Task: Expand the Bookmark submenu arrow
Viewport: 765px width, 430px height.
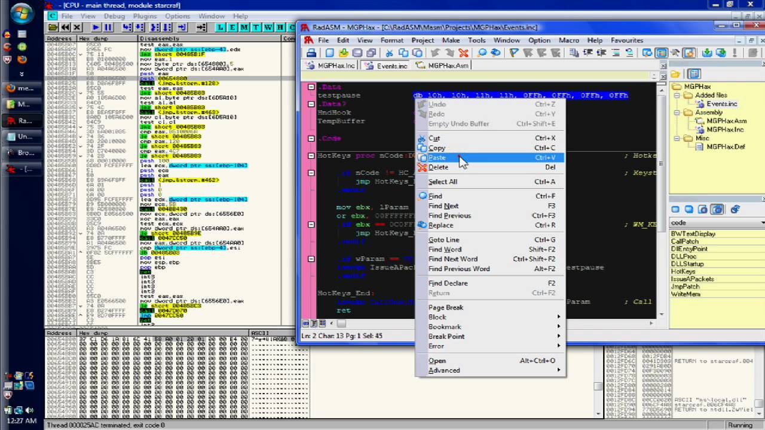Action: [x=558, y=327]
